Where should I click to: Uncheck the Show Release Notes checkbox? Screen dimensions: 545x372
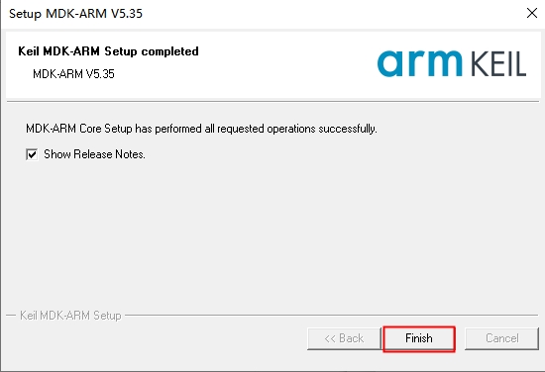(32, 154)
